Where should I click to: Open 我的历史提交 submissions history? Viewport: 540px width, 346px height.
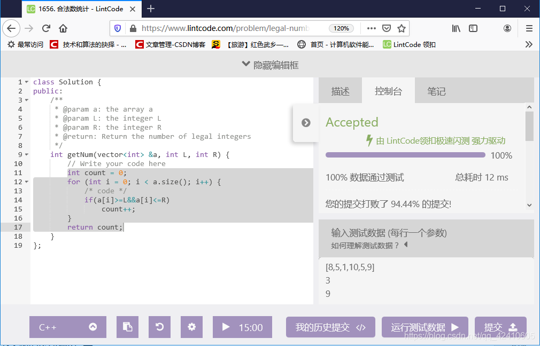[330, 327]
